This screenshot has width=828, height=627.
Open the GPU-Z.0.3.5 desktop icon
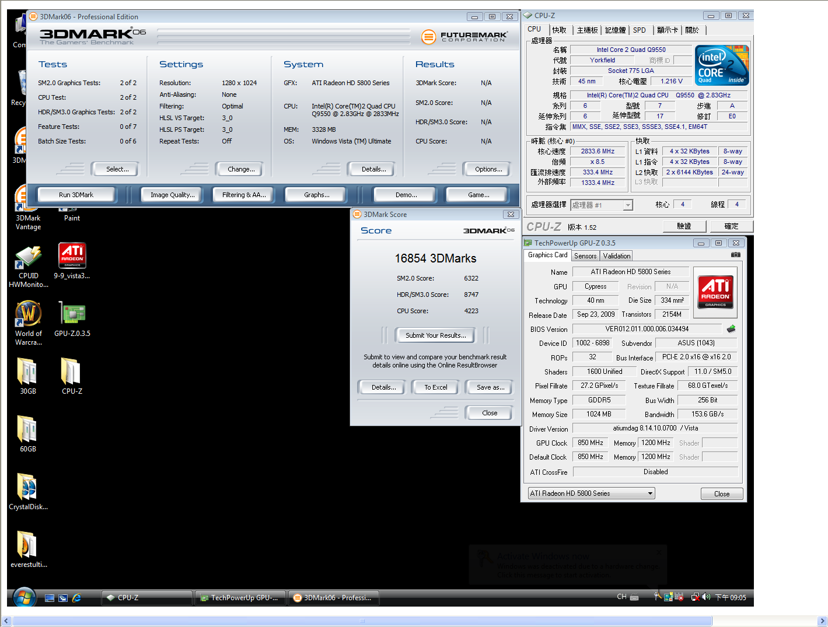72,318
